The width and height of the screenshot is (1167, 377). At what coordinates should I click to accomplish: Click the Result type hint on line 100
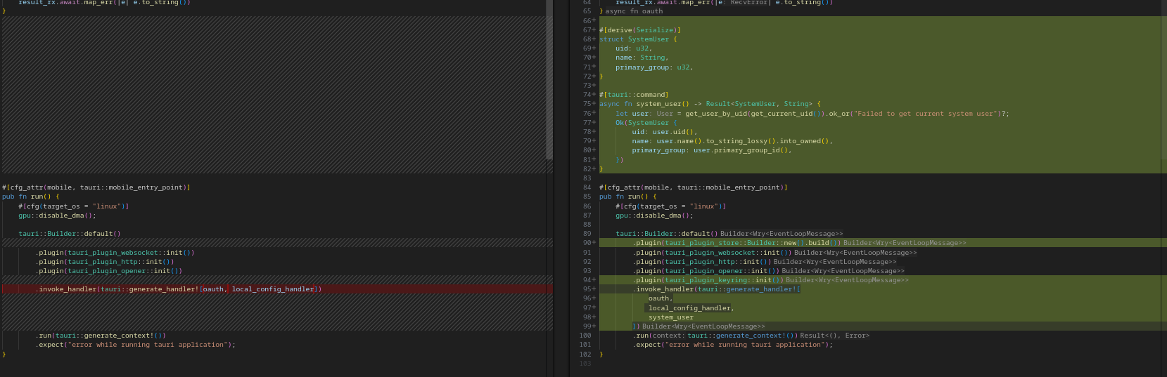(834, 336)
